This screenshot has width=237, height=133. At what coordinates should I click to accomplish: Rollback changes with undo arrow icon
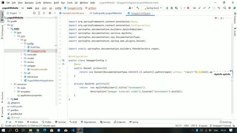[219, 8]
